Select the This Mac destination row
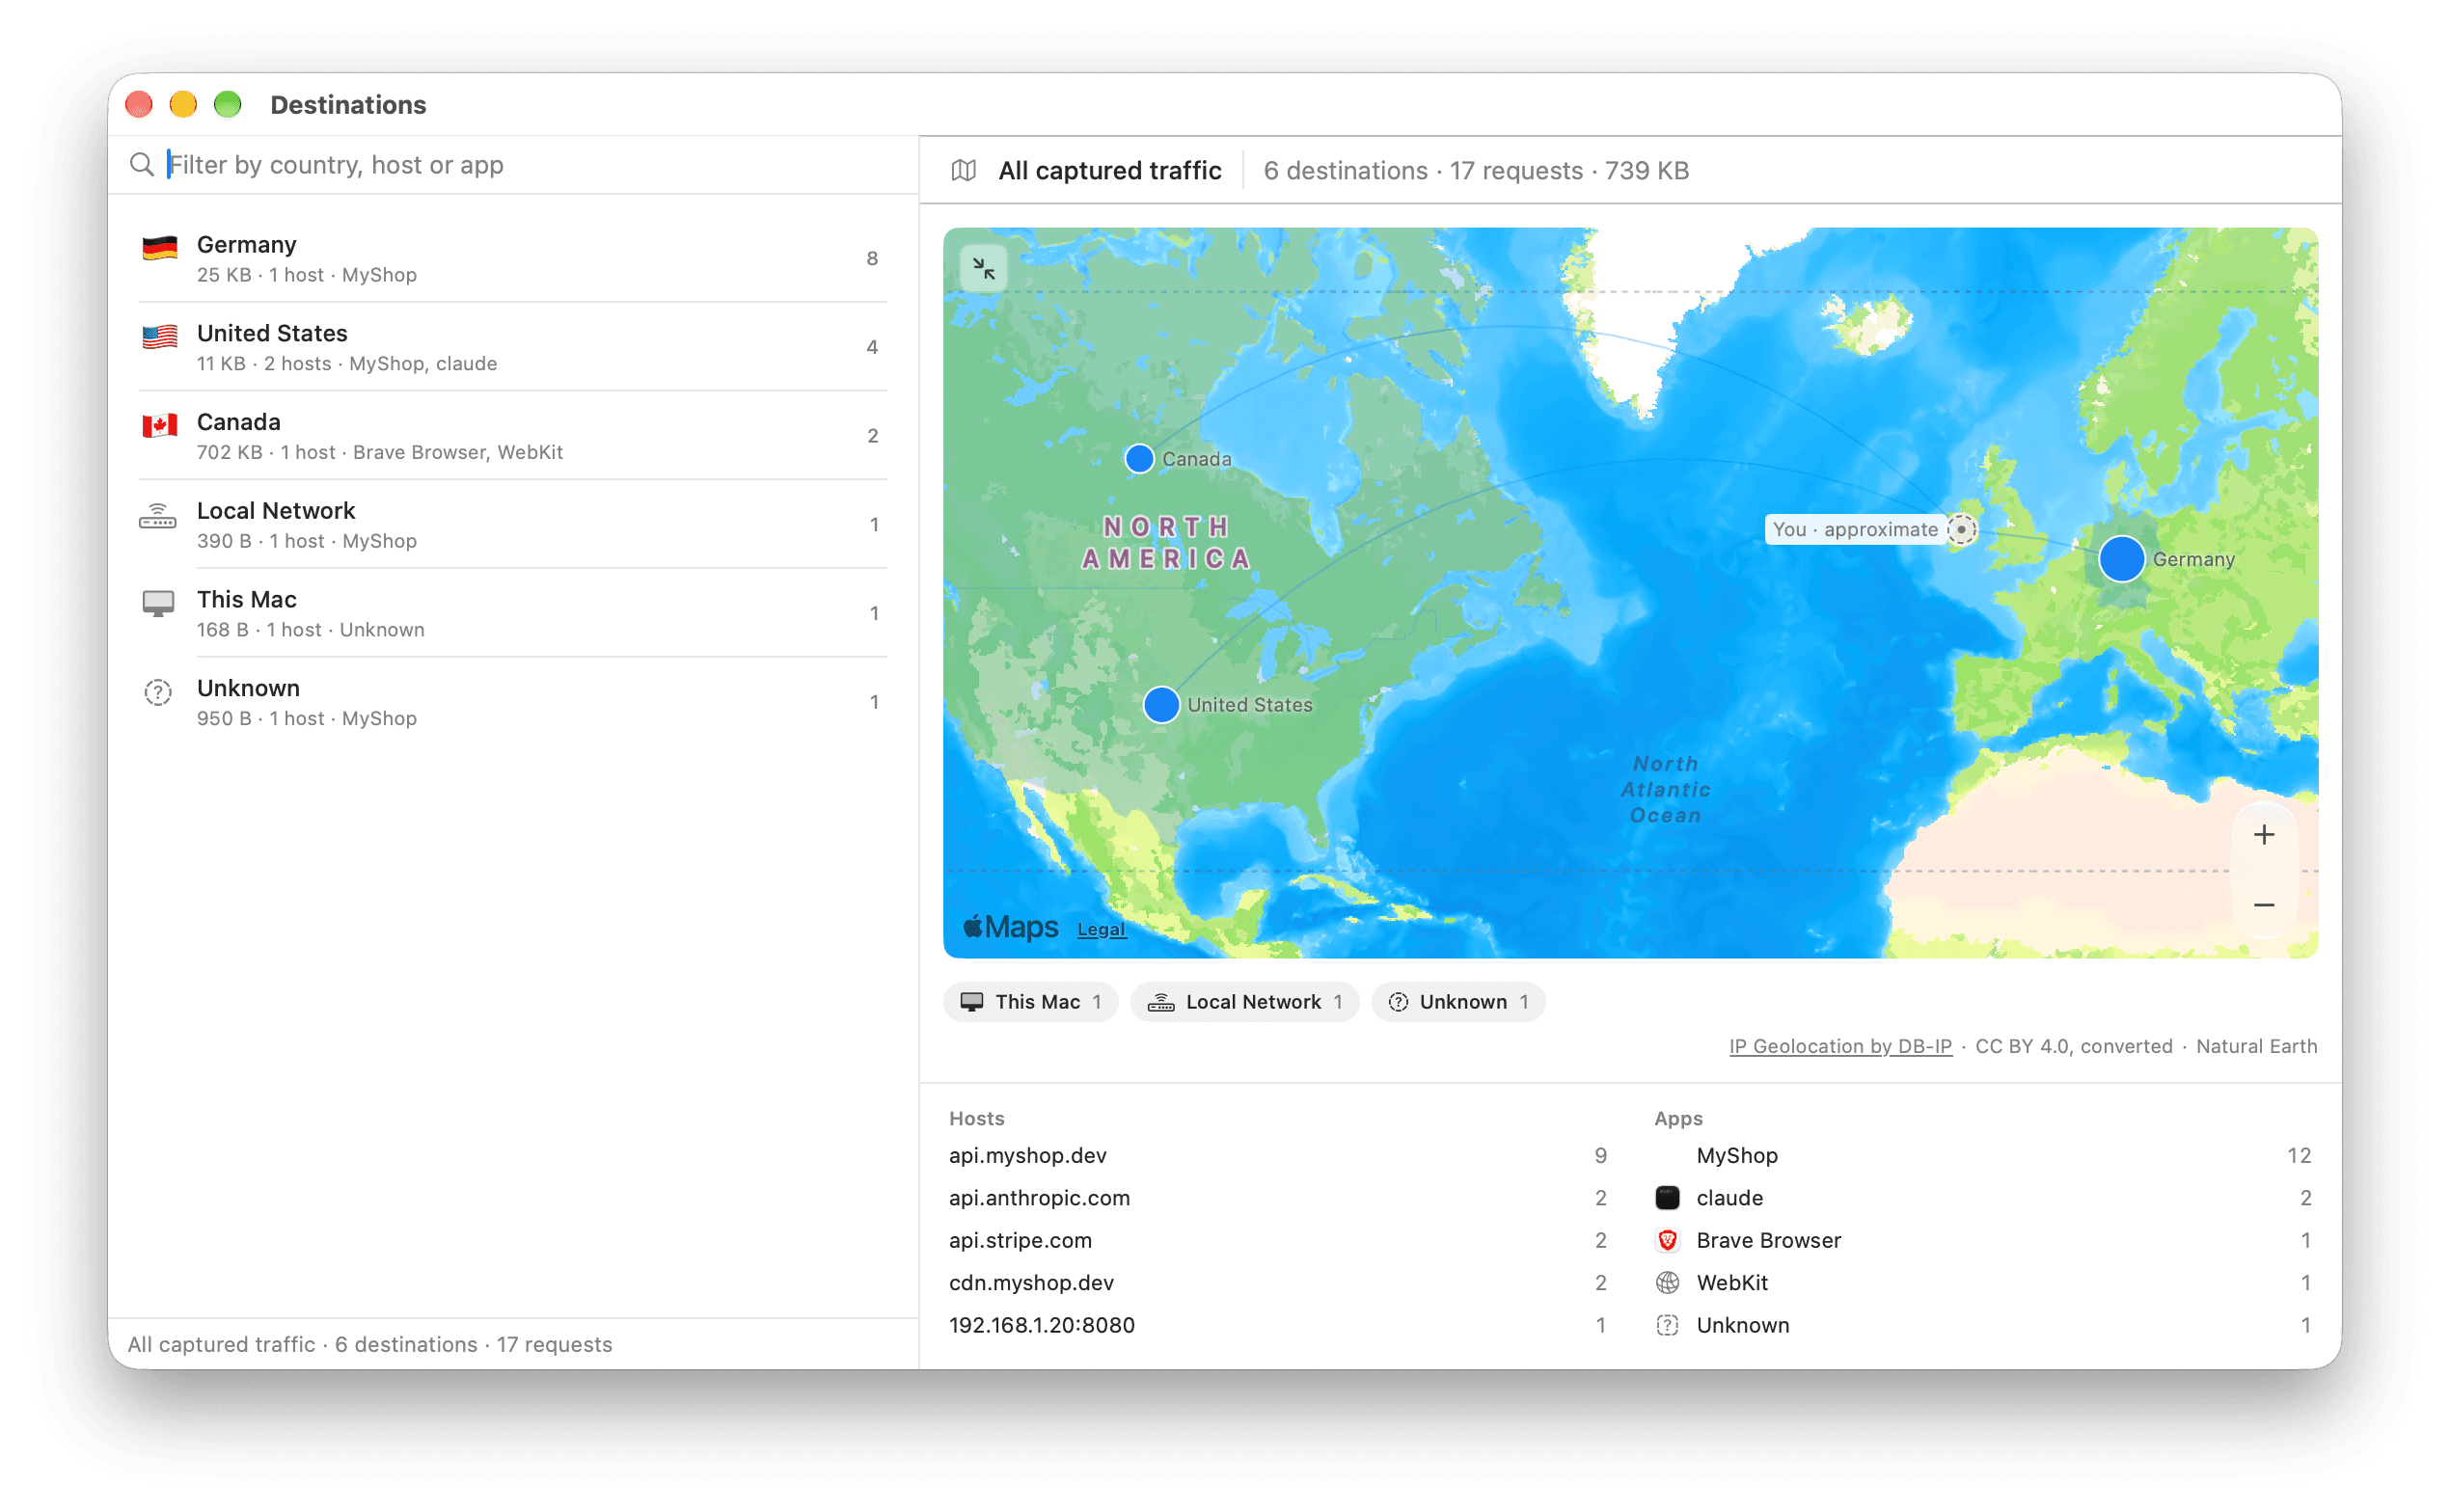2450x1512 pixels. [x=512, y=613]
